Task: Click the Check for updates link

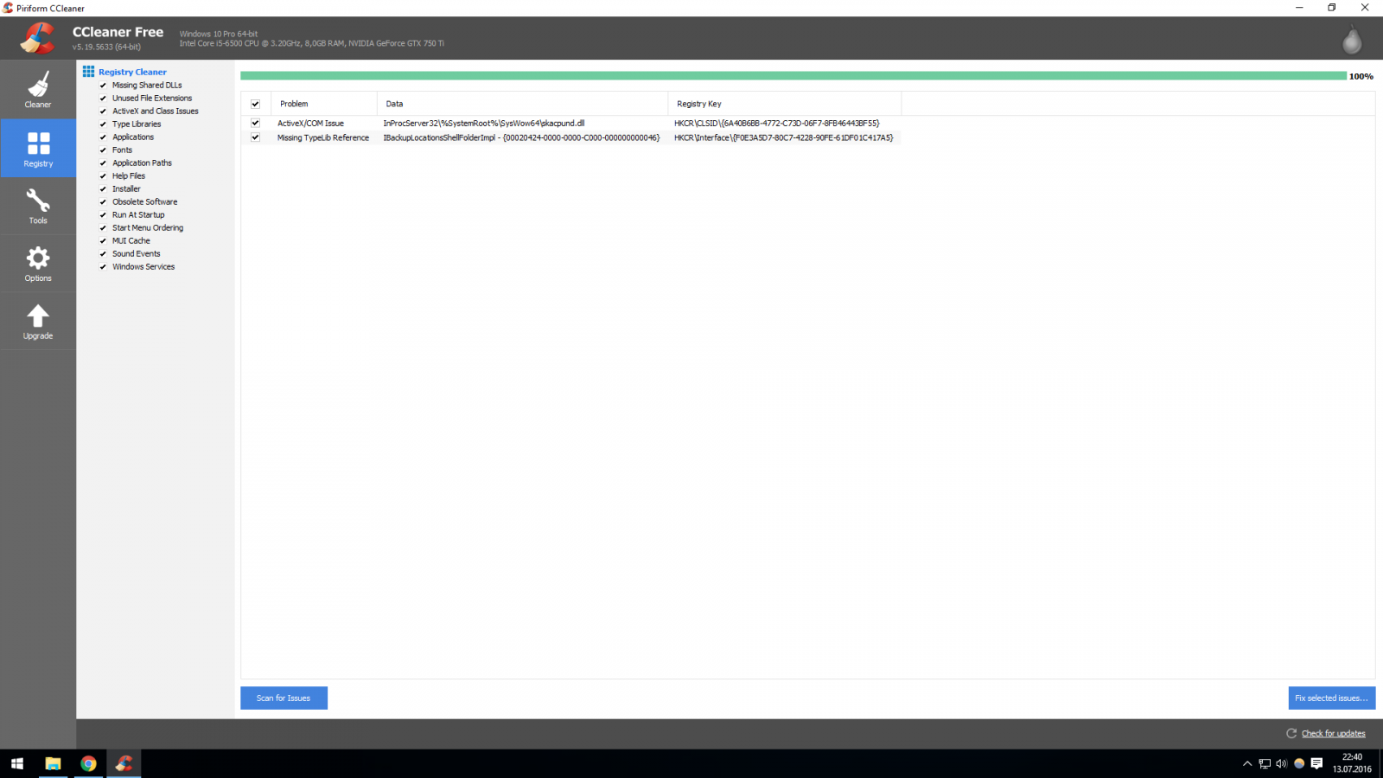Action: (1333, 733)
